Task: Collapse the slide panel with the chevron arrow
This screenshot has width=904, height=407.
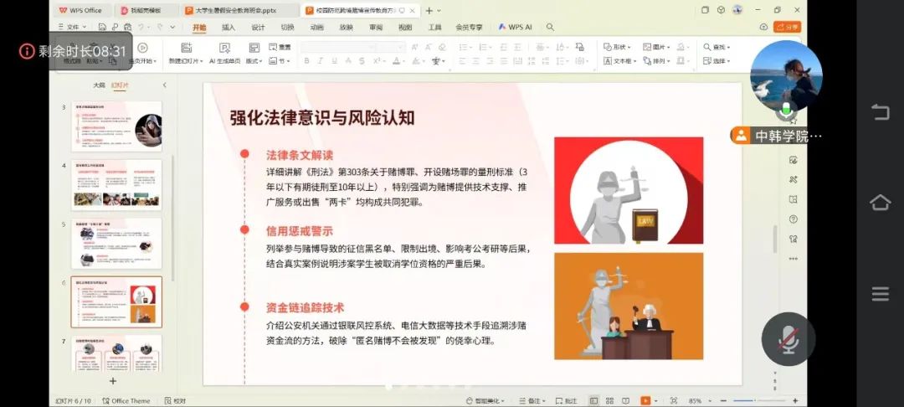Action: click(164, 85)
